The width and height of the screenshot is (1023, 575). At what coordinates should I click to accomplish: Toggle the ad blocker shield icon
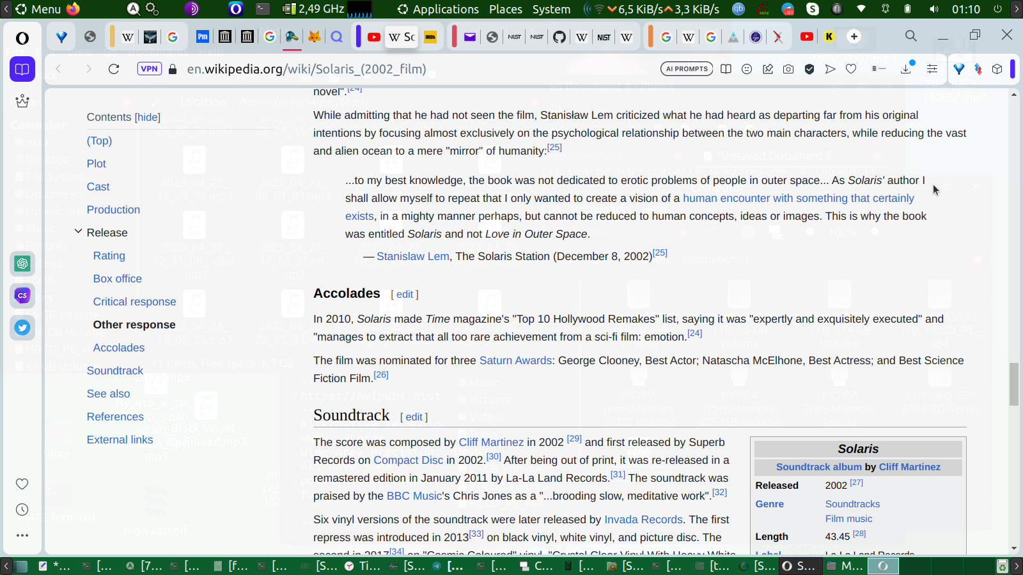tap(809, 69)
